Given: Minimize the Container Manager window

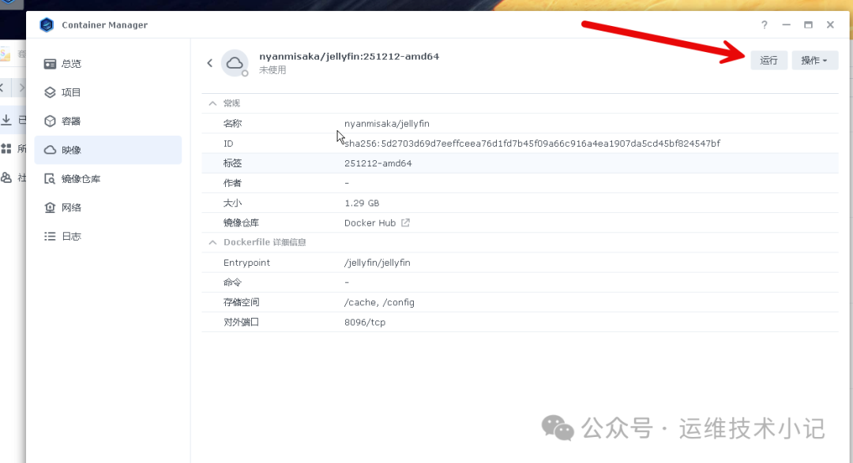Looking at the screenshot, I should 786,25.
